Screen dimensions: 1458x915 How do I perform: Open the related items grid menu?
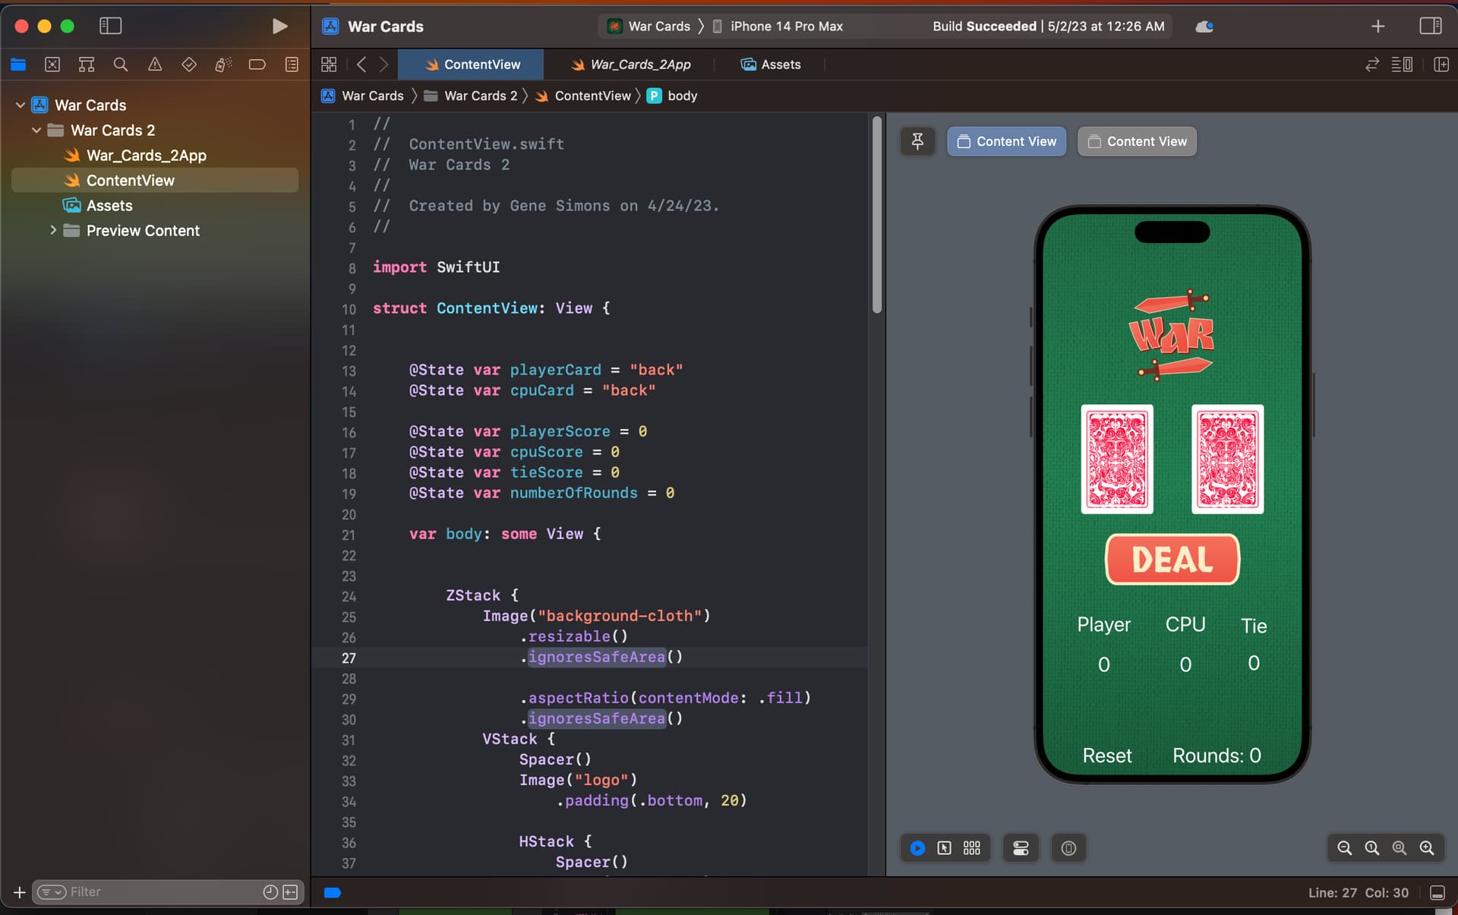click(x=329, y=65)
